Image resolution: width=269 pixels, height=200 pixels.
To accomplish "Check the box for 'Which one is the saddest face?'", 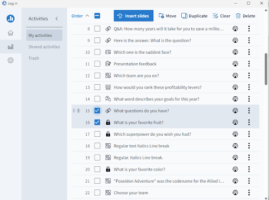I will point(97,52).
